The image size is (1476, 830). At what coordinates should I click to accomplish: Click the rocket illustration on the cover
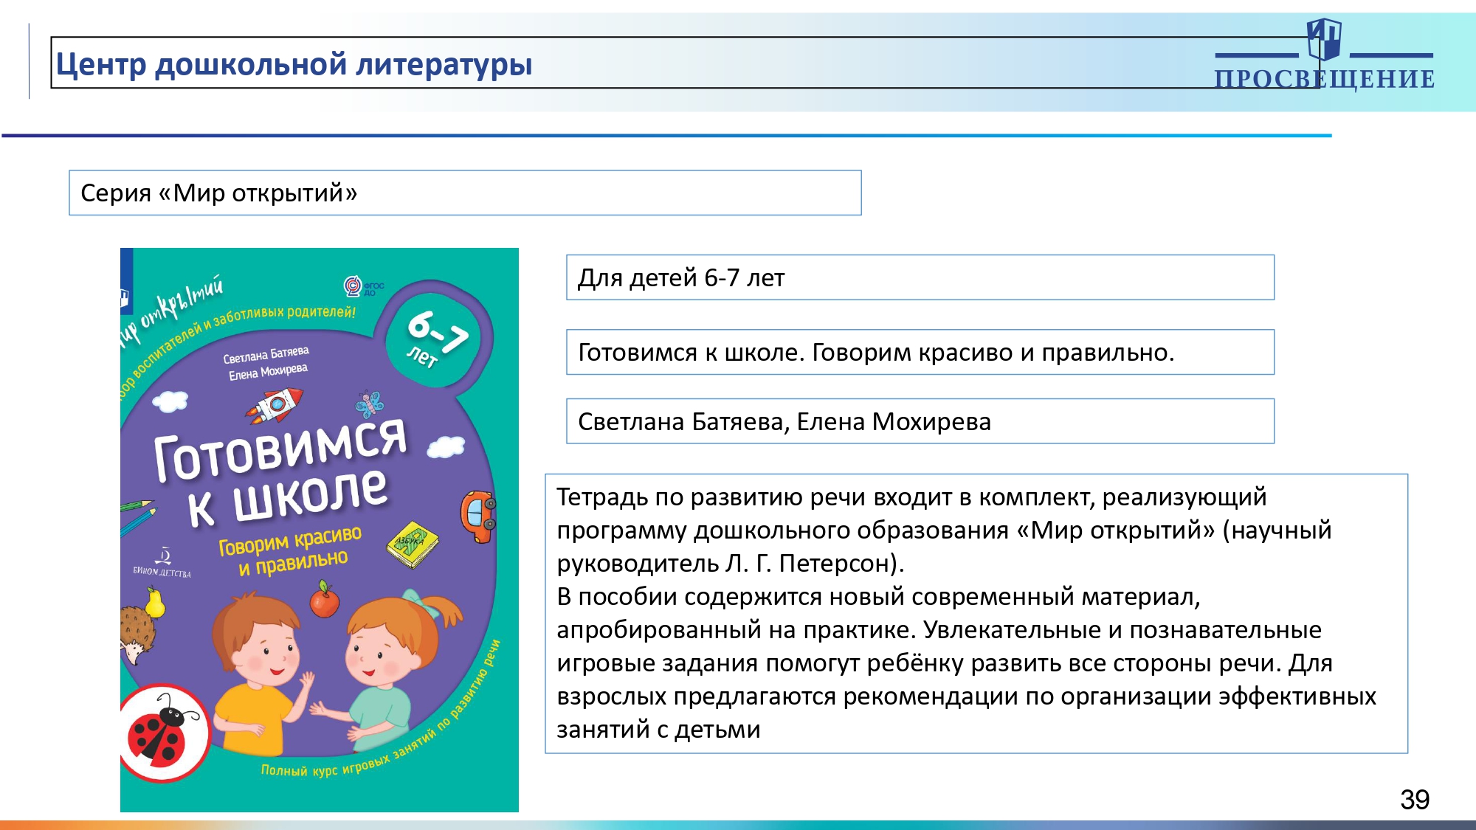(275, 406)
